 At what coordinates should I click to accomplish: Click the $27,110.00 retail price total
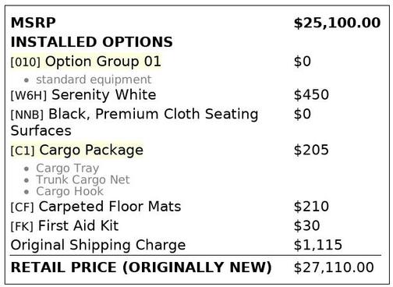point(334,268)
